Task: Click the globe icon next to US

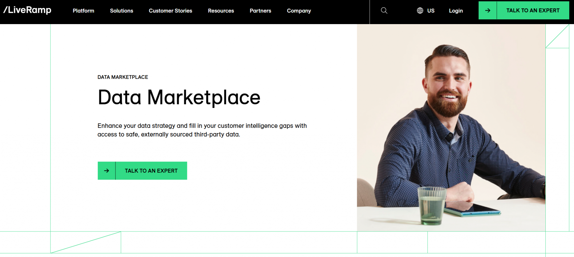Action: (419, 10)
